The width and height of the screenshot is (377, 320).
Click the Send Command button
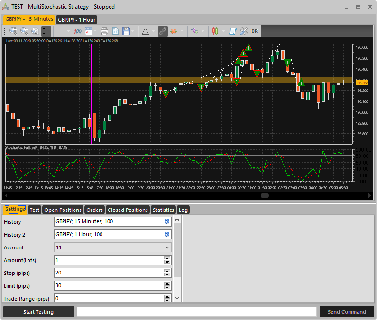pos(347,312)
